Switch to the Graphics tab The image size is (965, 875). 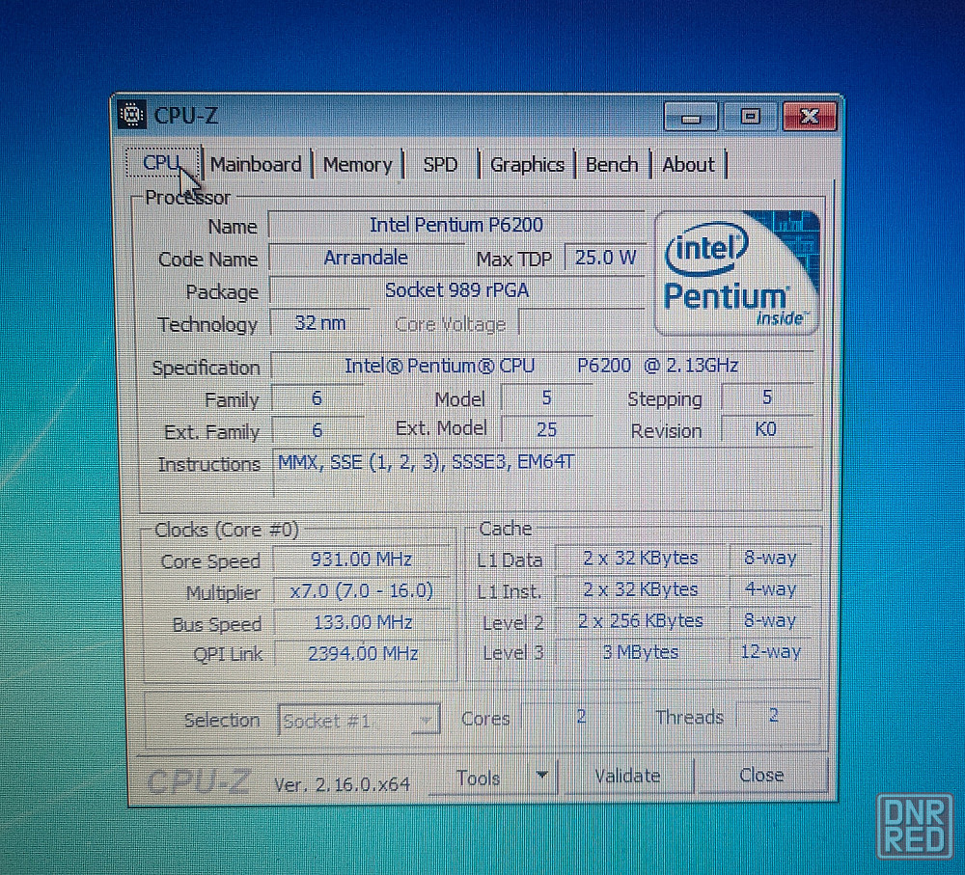(x=527, y=165)
